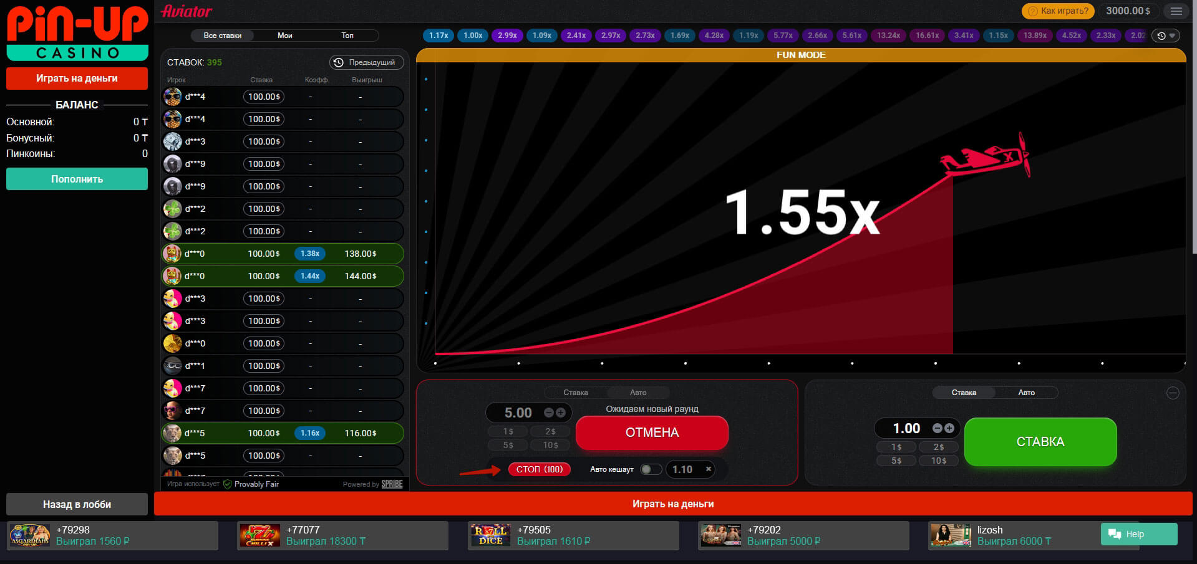Click the plus icon next to the 5.00 bet
This screenshot has width=1197, height=564.
click(x=560, y=413)
